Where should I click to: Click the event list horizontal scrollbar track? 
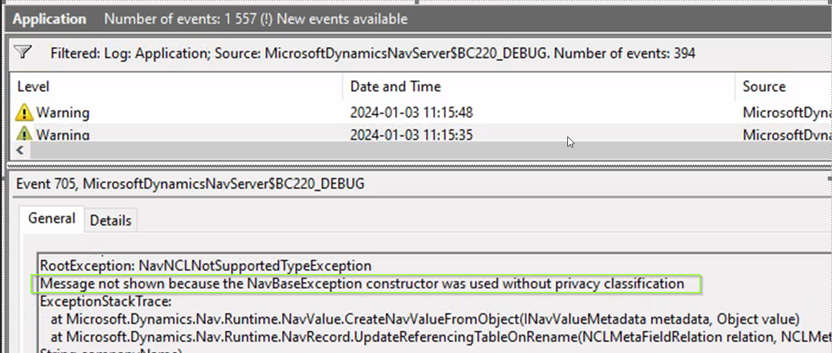coord(416,151)
